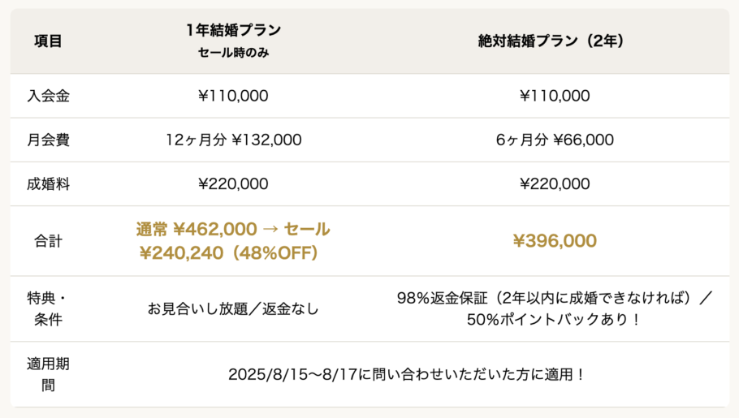Image resolution: width=739 pixels, height=418 pixels.
Task: Click the 絶対結婚プラン（2年） header
Action: pyautogui.click(x=551, y=41)
